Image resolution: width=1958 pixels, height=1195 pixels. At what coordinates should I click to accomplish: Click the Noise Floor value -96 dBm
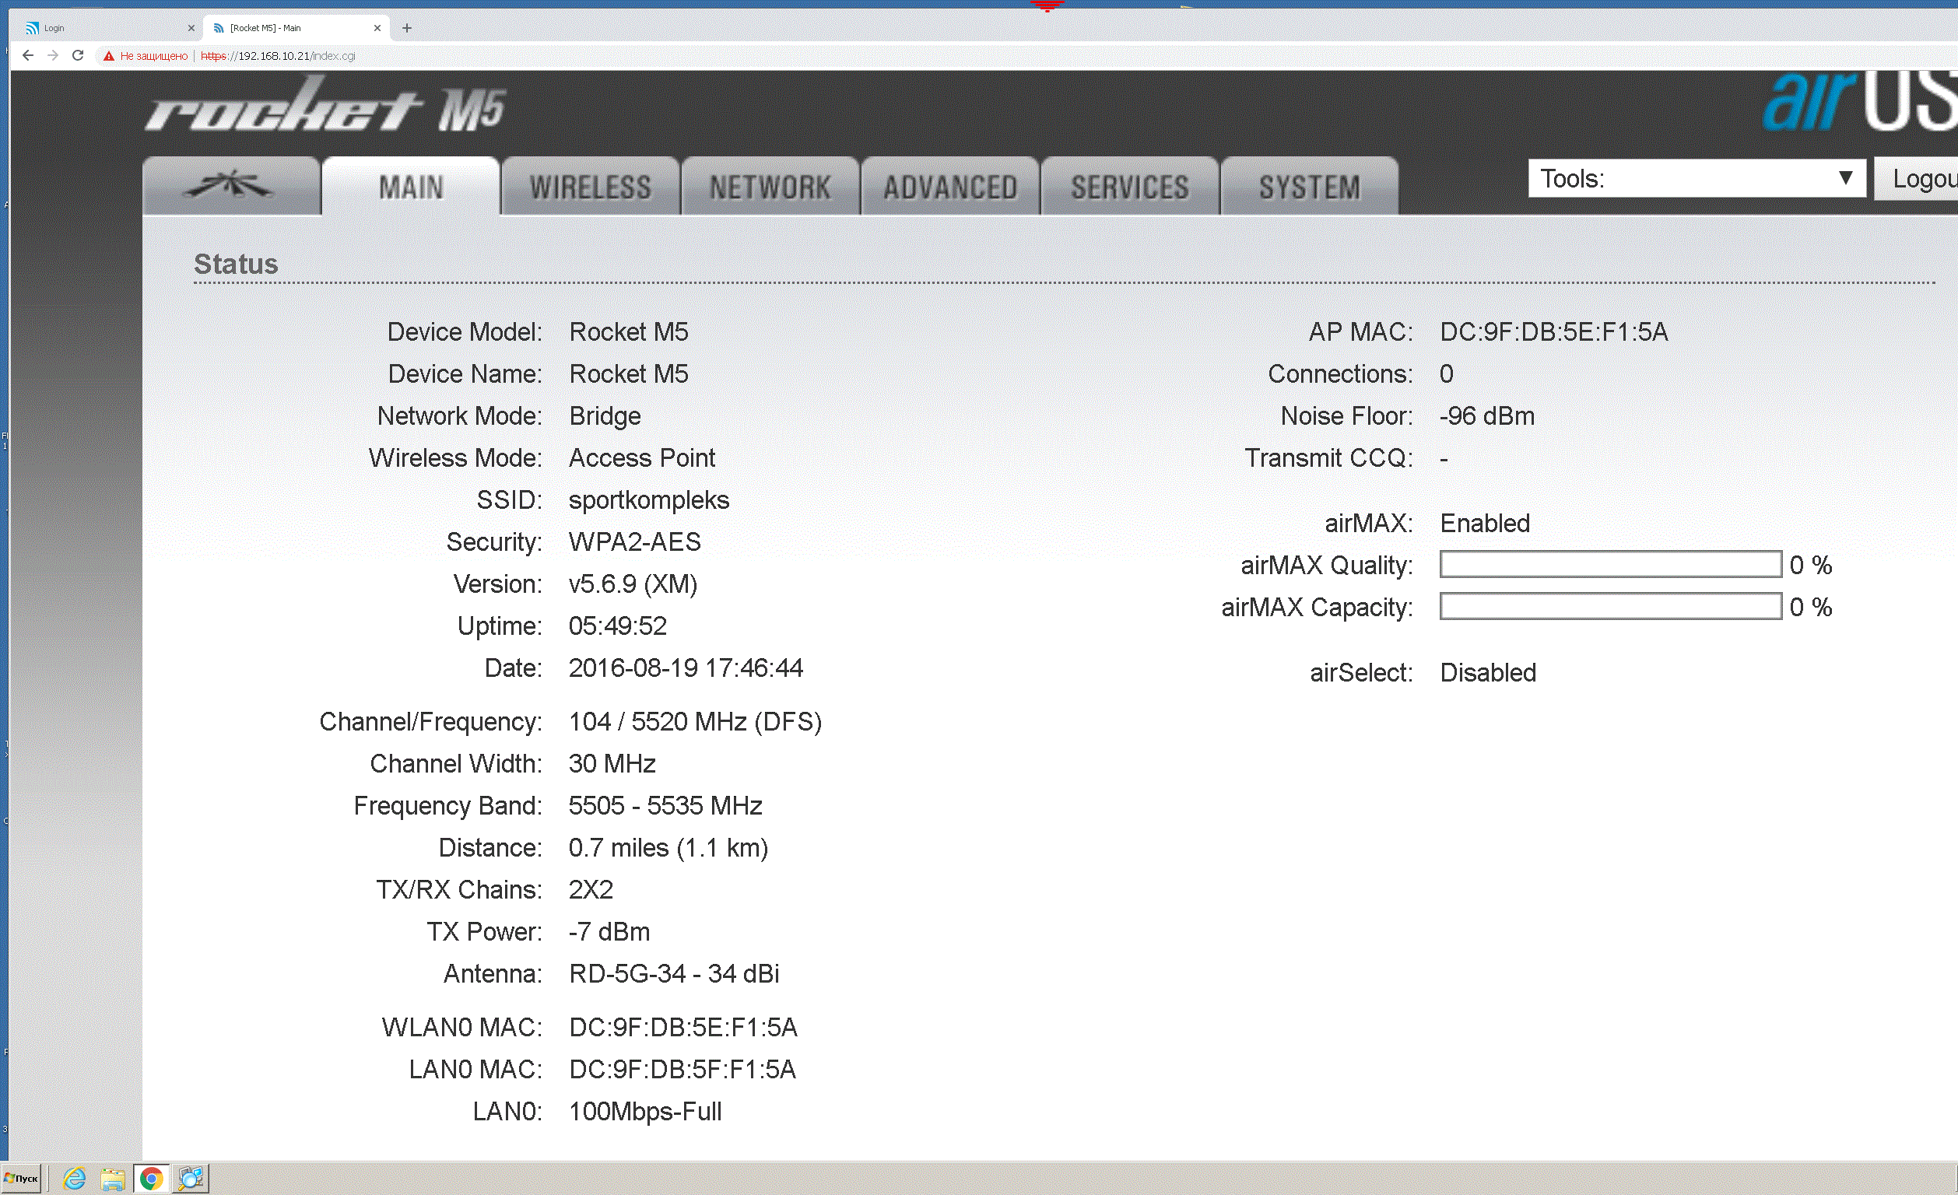point(1486,416)
